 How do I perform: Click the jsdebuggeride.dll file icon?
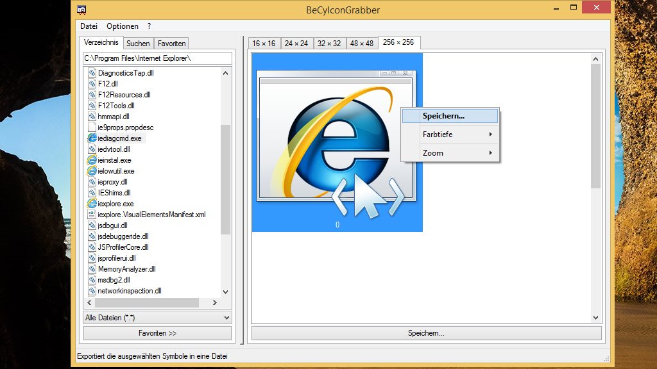pyautogui.click(x=92, y=236)
